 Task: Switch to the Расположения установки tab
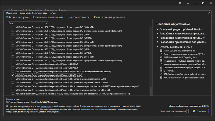[x=110, y=17]
